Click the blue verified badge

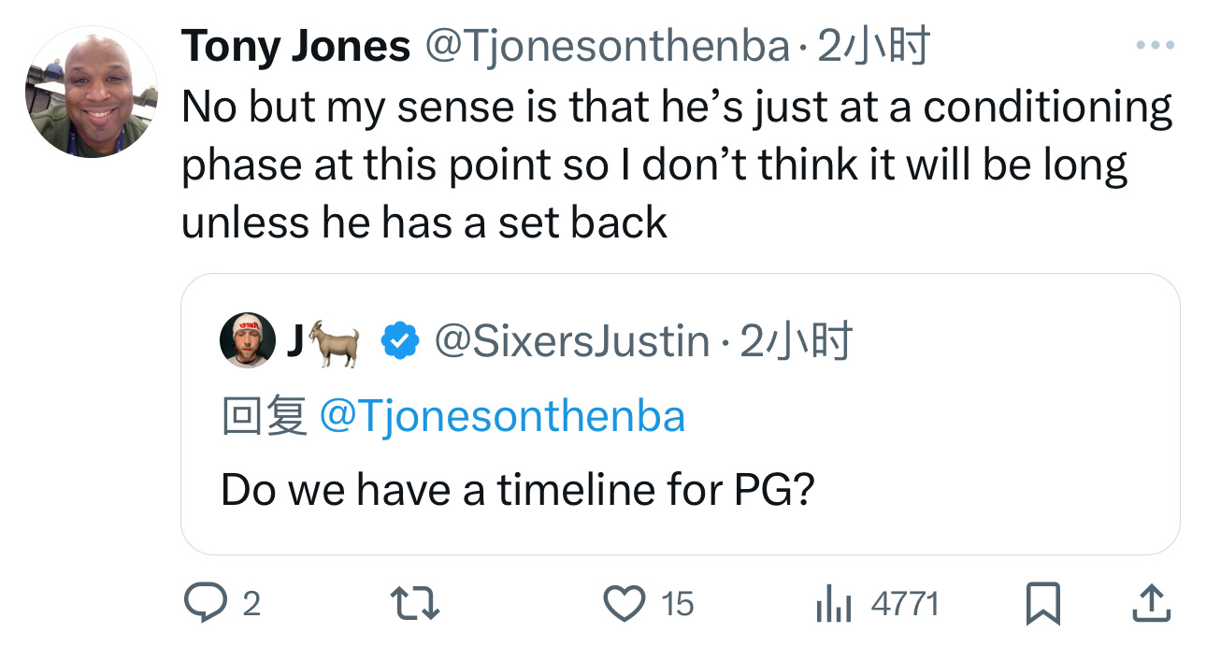coord(400,342)
